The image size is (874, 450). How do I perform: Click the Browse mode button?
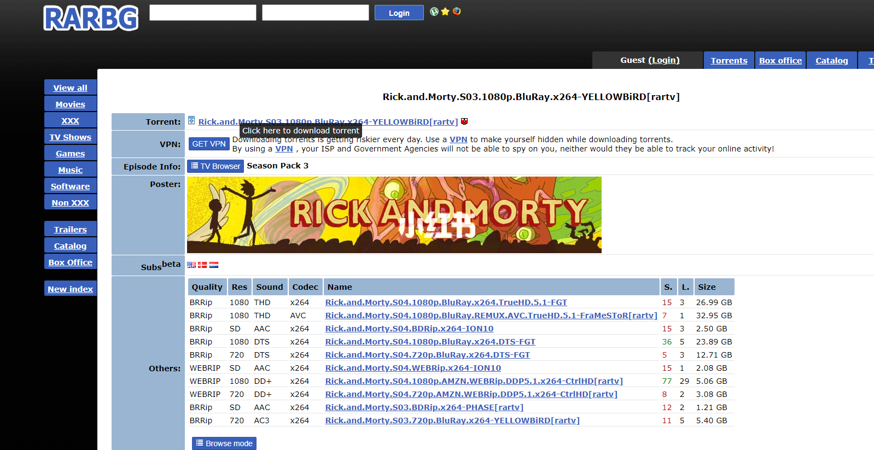pos(224,443)
